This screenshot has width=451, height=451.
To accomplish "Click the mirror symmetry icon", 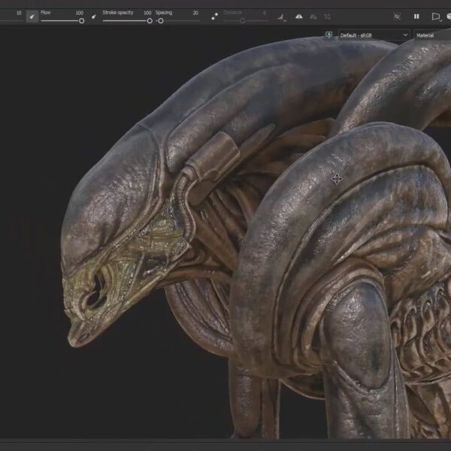I will [x=299, y=16].
